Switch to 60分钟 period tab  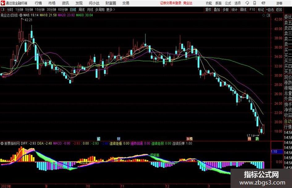click(63, 10)
